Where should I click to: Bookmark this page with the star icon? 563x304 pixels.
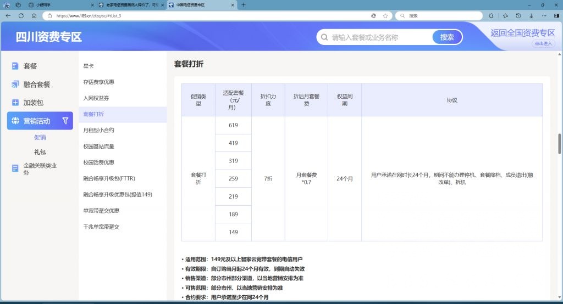[385, 16]
